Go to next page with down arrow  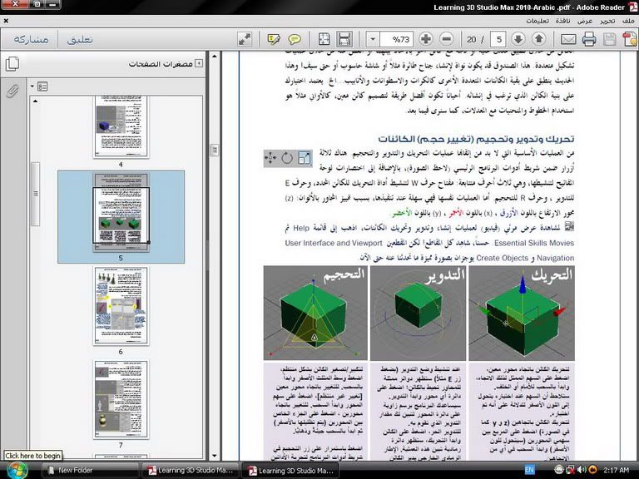[x=518, y=39]
